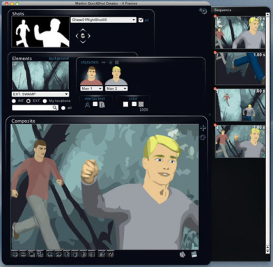Image resolution: width=273 pixels, height=267 pixels.
Task: Select frame 3 thumbnail in Sequence
Action: pos(240,105)
